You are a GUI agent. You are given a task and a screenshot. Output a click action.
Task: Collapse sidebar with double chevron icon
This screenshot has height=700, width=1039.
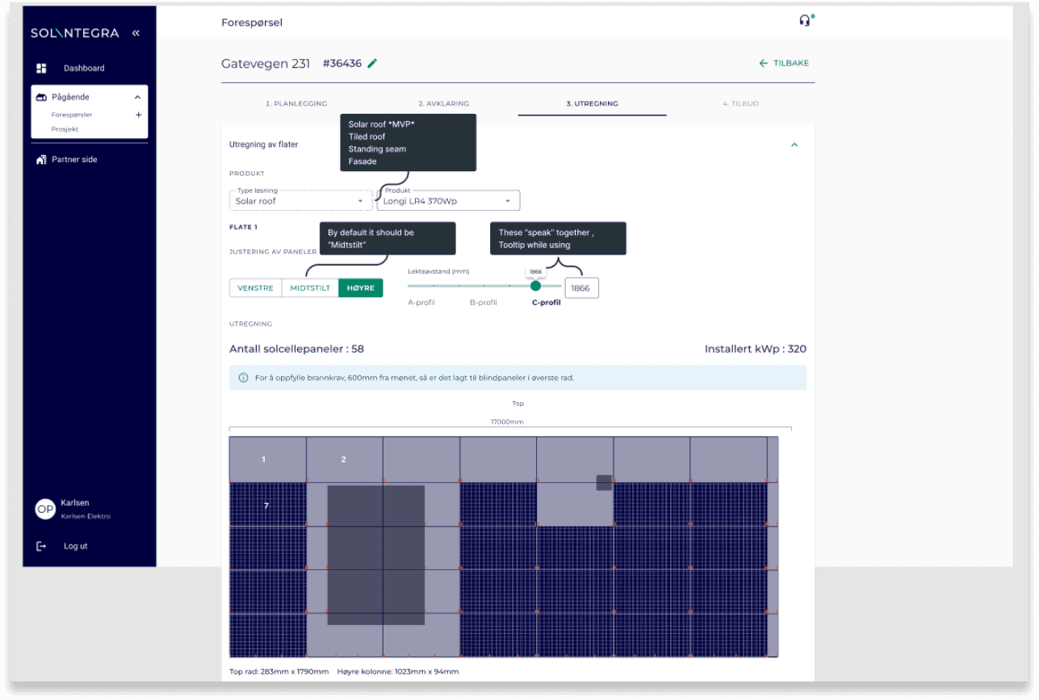pos(136,33)
